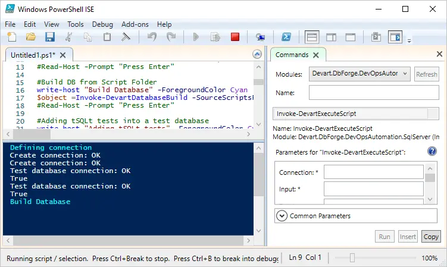Click the Refresh modules button
This screenshot has height=267, width=447.
[426, 74]
